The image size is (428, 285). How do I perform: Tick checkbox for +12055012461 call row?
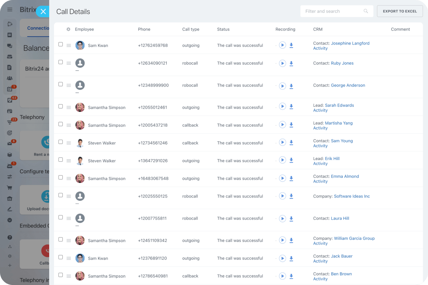61,106
